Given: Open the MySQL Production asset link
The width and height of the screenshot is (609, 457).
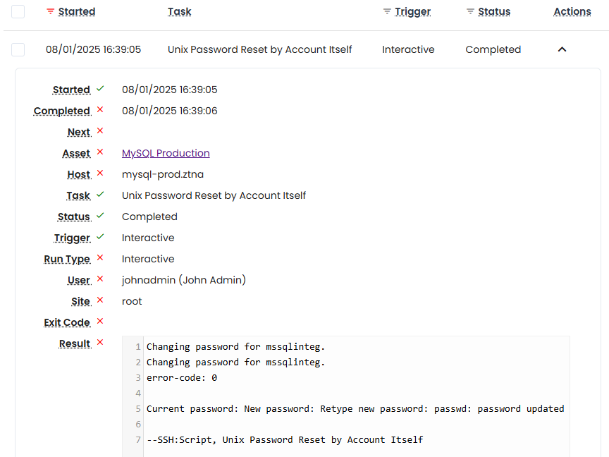Looking at the screenshot, I should pyautogui.click(x=165, y=153).
